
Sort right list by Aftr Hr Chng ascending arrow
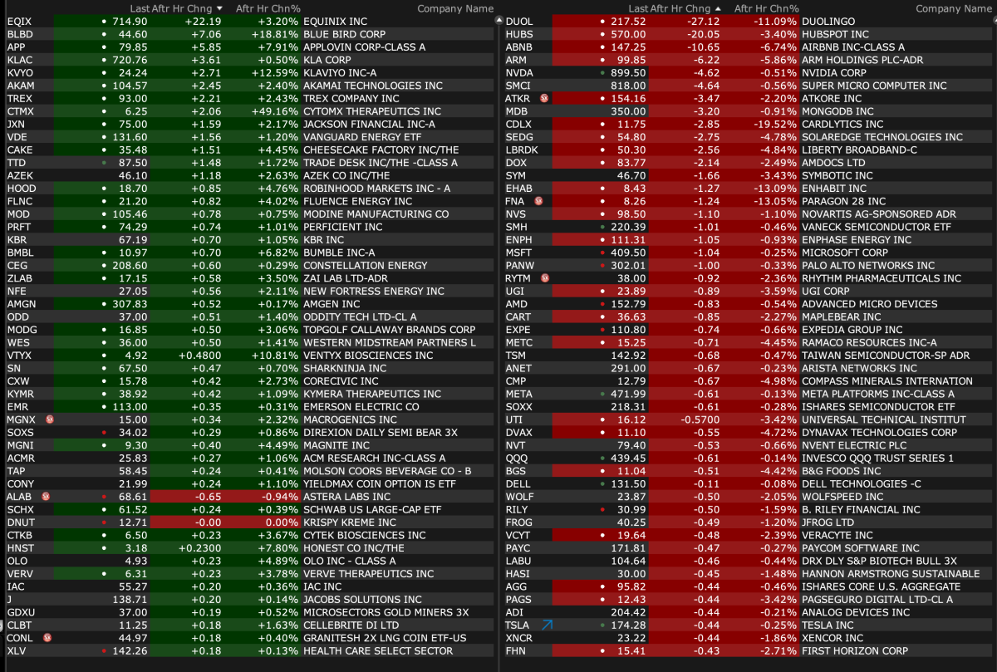pos(718,8)
